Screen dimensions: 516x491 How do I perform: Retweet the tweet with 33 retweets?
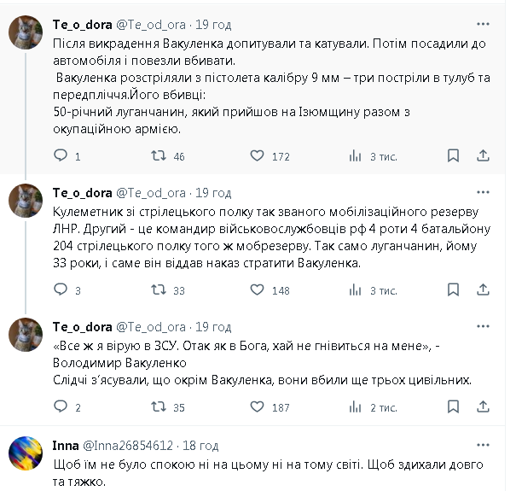[159, 290]
